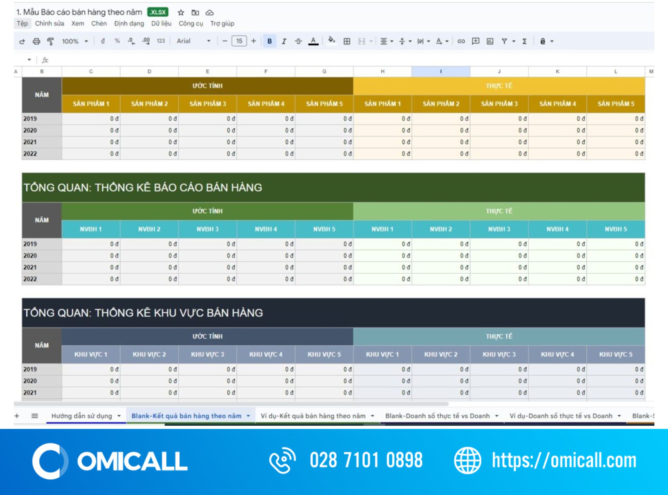Screen dimensions: 668x495
Task: Open the Chỉnh sửa menu
Action: (x=50, y=24)
